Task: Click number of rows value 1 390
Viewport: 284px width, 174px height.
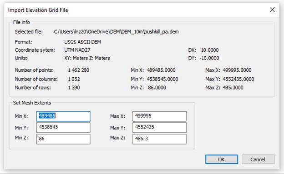Action: click(x=74, y=88)
